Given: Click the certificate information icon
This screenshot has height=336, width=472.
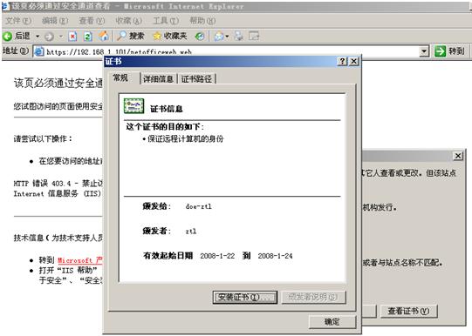Looking at the screenshot, I should click(x=134, y=106).
